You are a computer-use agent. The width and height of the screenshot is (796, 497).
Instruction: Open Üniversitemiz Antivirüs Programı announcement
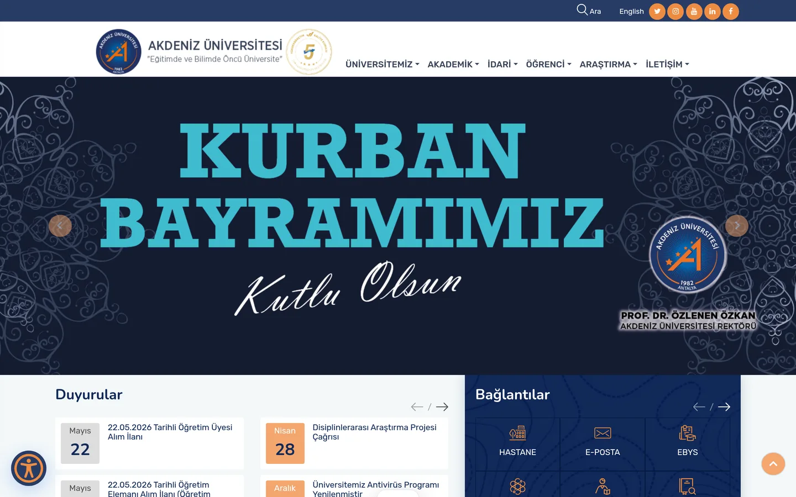click(376, 489)
